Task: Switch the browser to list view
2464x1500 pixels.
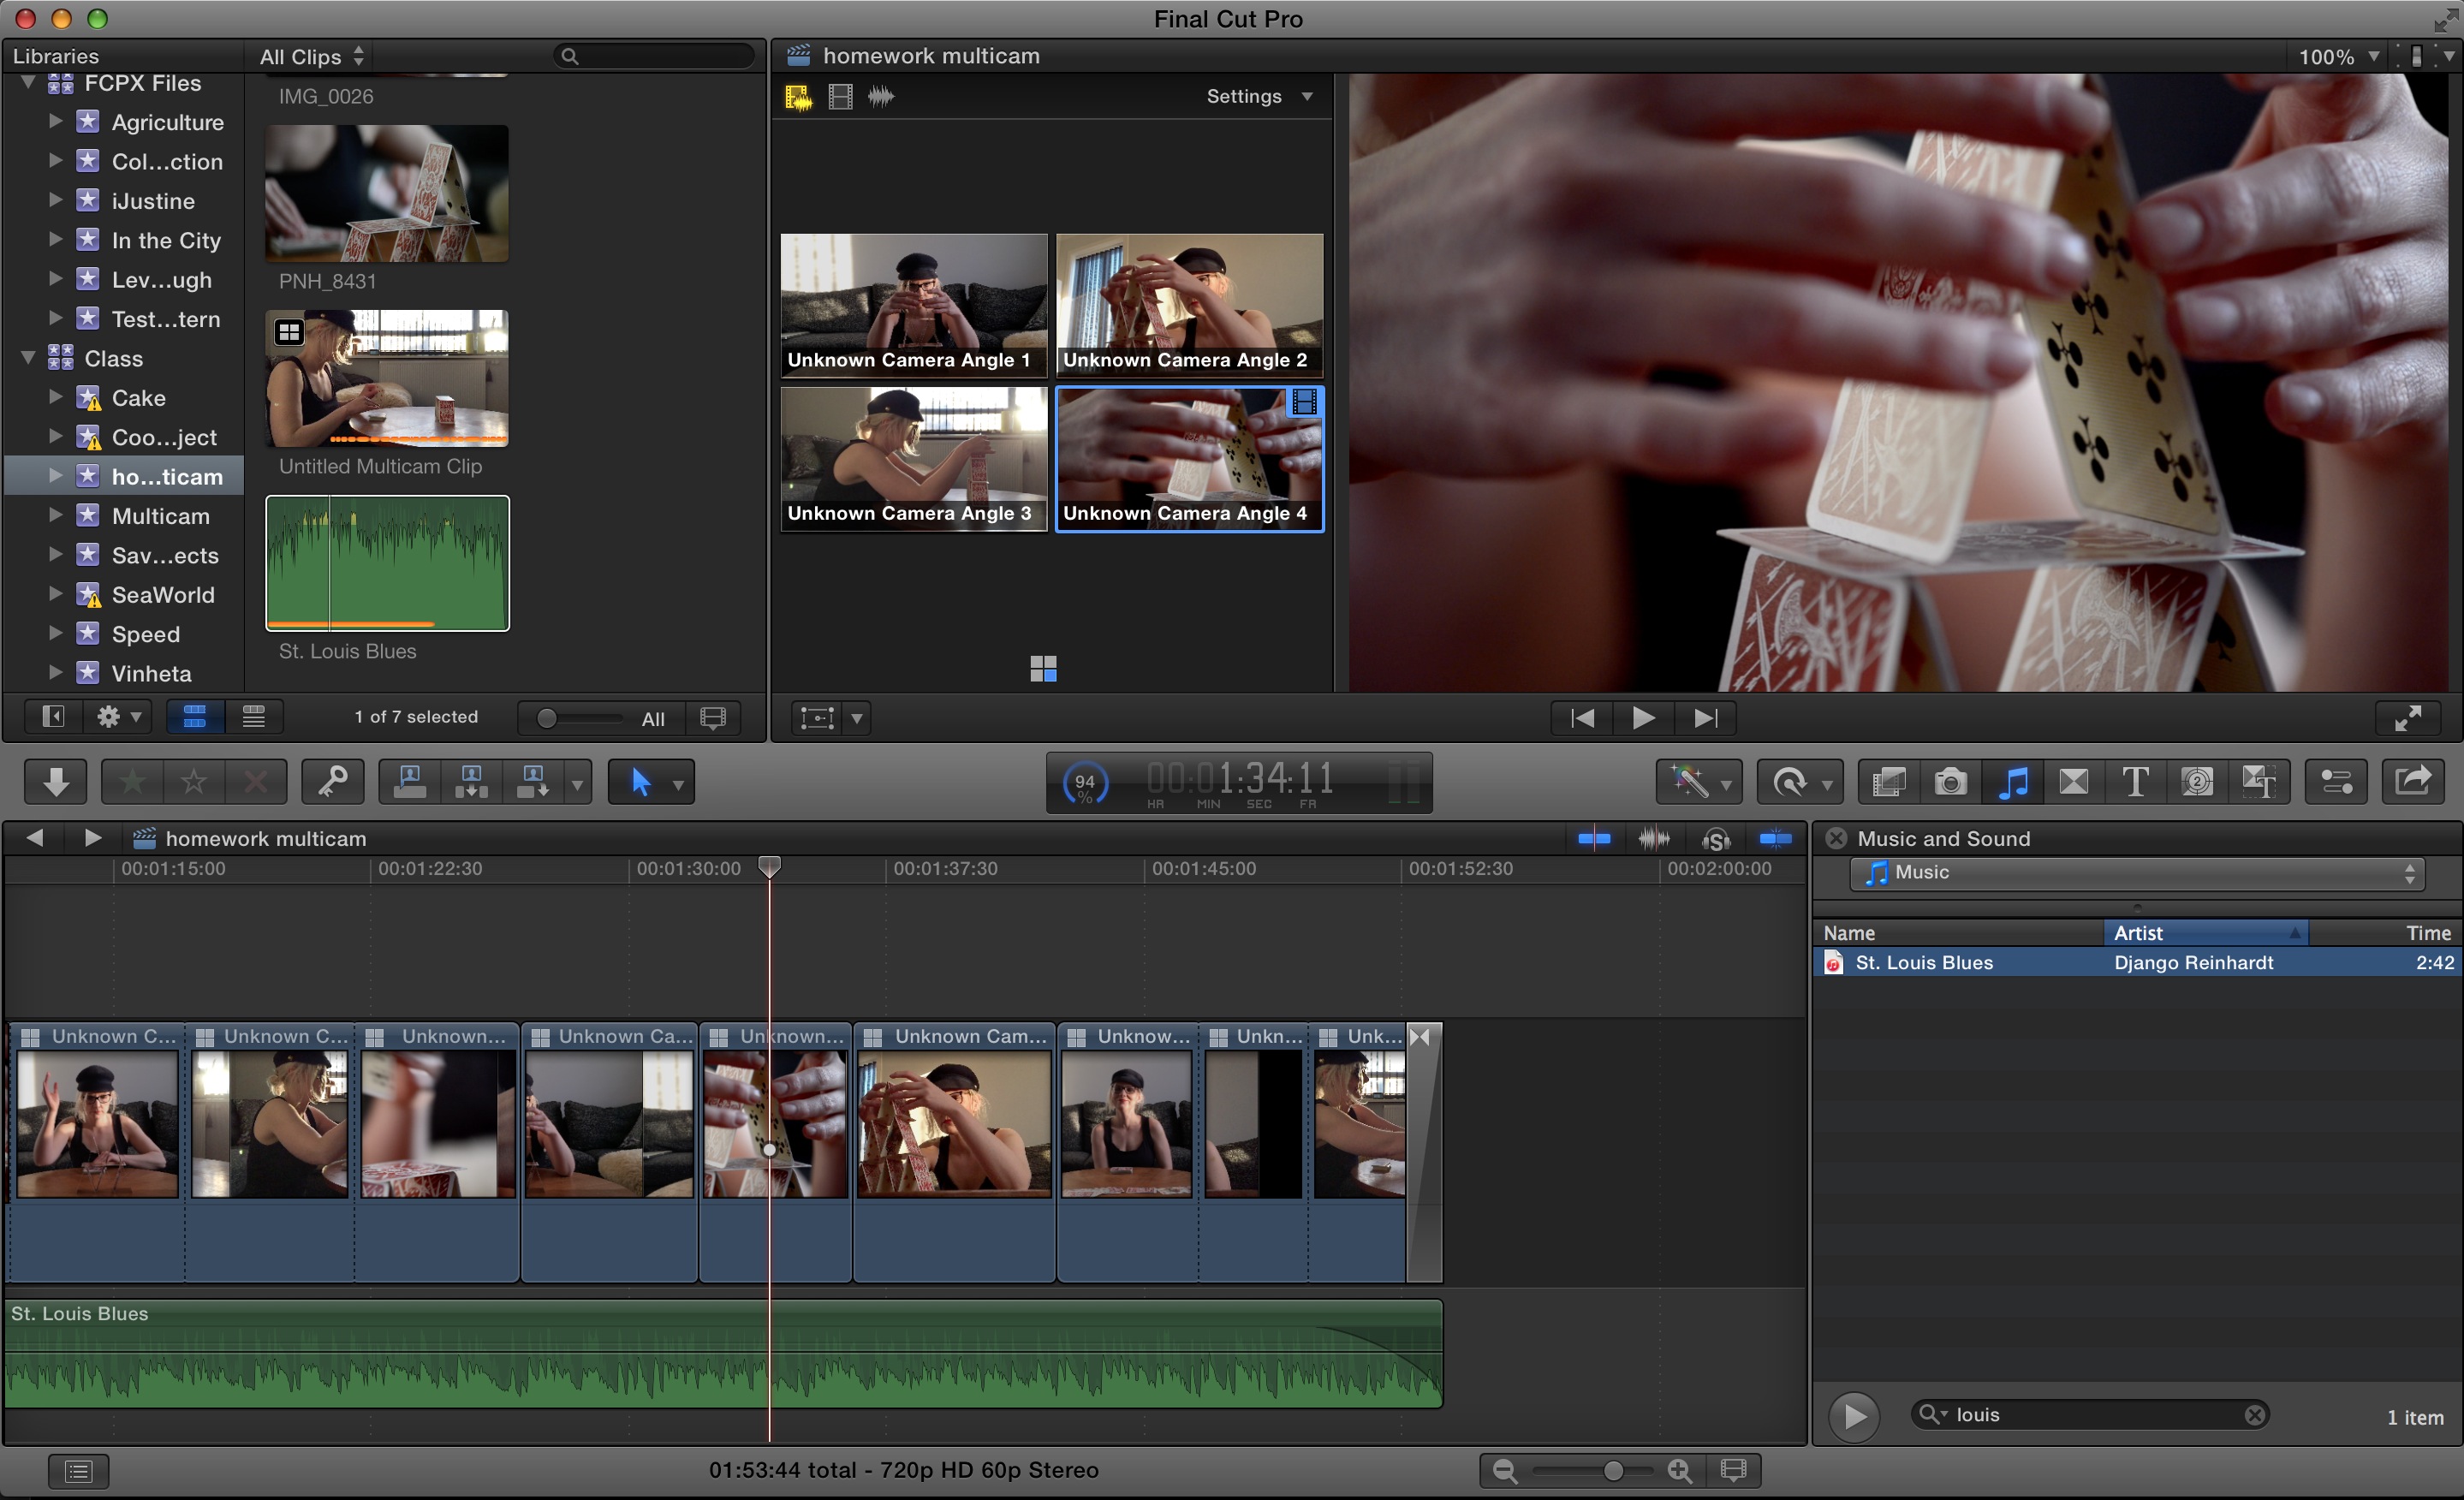Action: click(254, 717)
